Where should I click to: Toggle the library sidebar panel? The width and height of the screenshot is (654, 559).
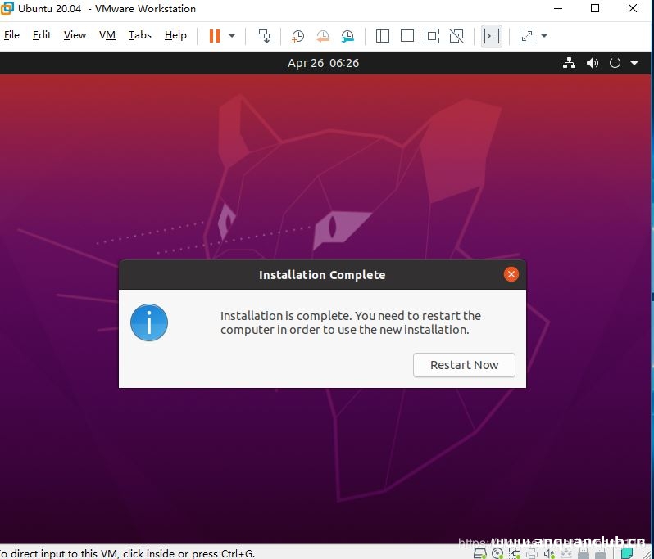tap(383, 36)
